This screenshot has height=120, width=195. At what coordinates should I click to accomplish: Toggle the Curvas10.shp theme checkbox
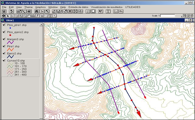tap(4, 60)
